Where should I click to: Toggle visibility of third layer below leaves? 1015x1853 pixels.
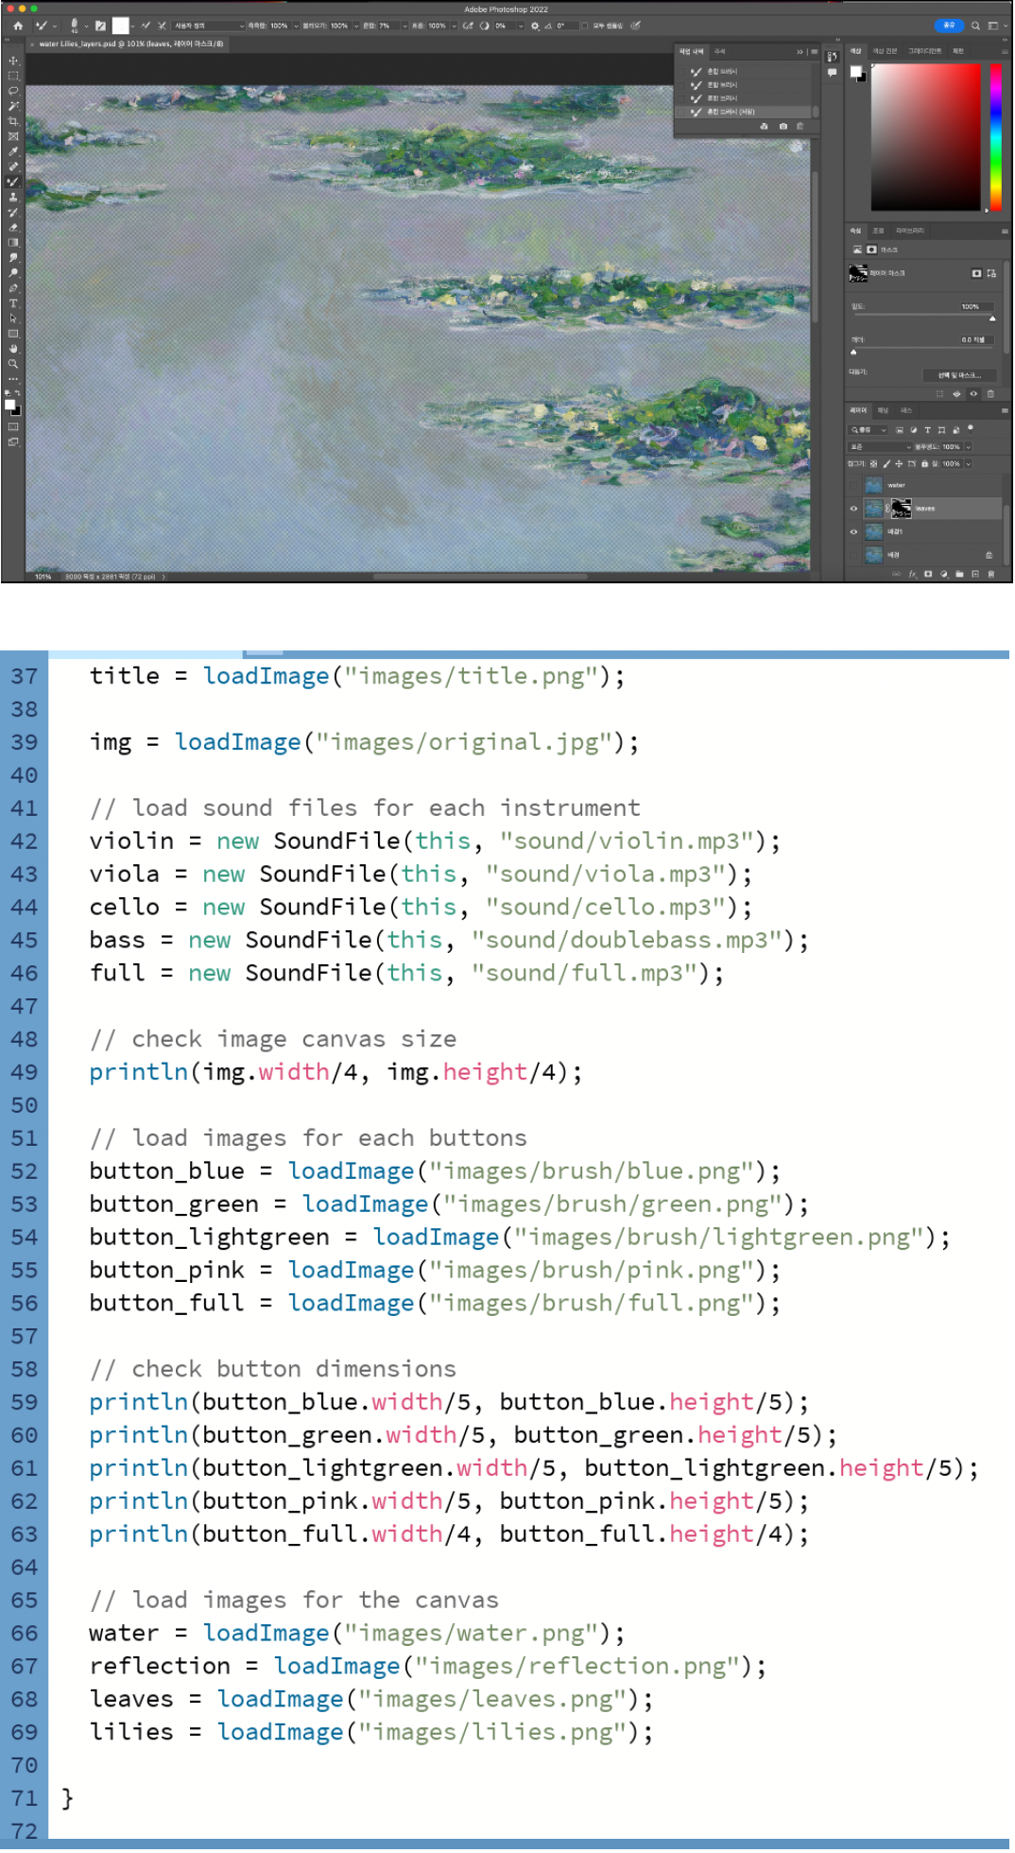pos(853,531)
